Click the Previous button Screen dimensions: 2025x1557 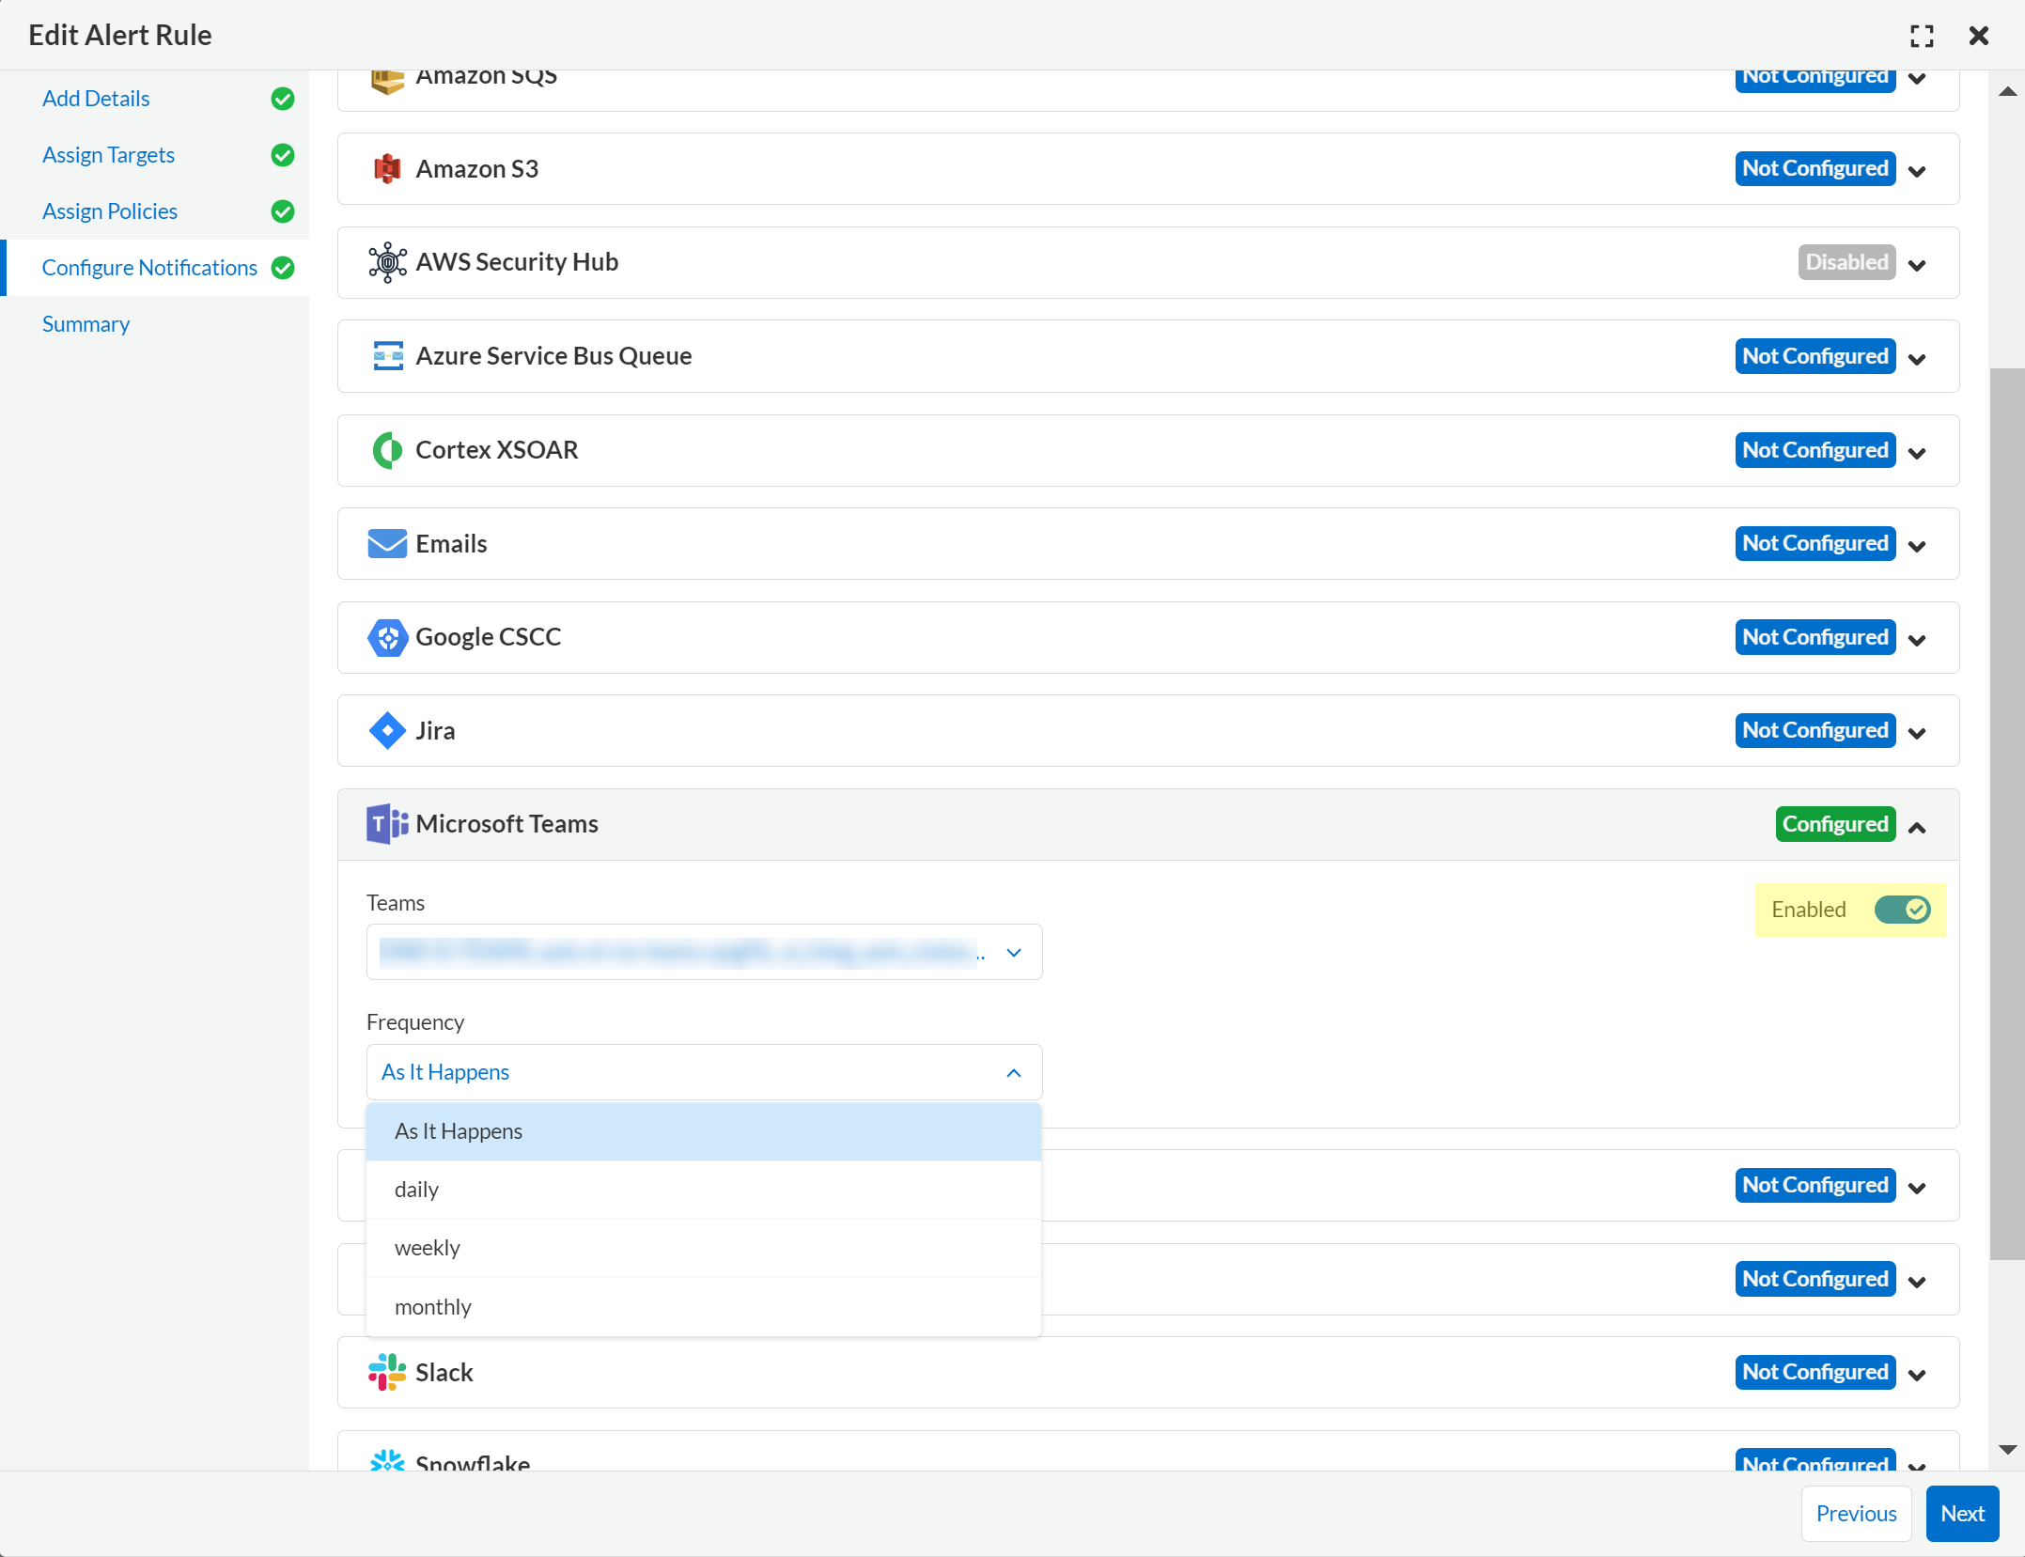(x=1856, y=1513)
